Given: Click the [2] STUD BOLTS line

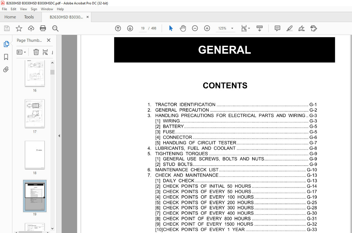Looking at the screenshot, I should 236,165.
